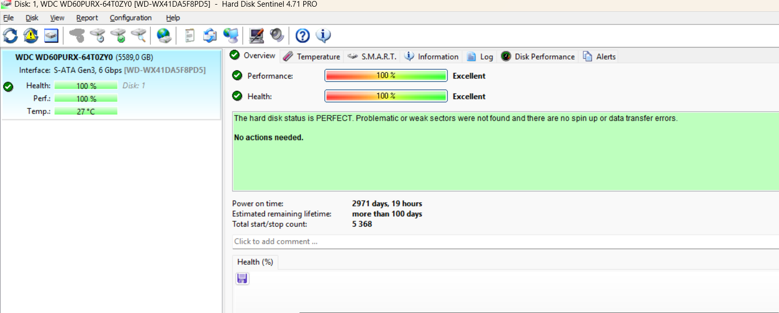Click the blue info bubble toolbar icon
The image size is (779, 313).
click(x=323, y=35)
